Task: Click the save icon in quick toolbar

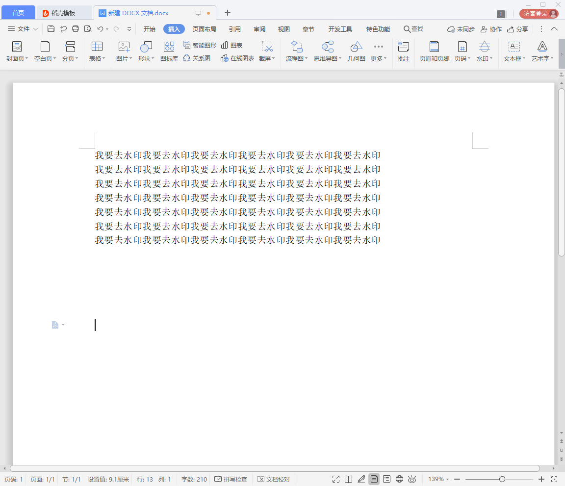Action: coord(51,29)
